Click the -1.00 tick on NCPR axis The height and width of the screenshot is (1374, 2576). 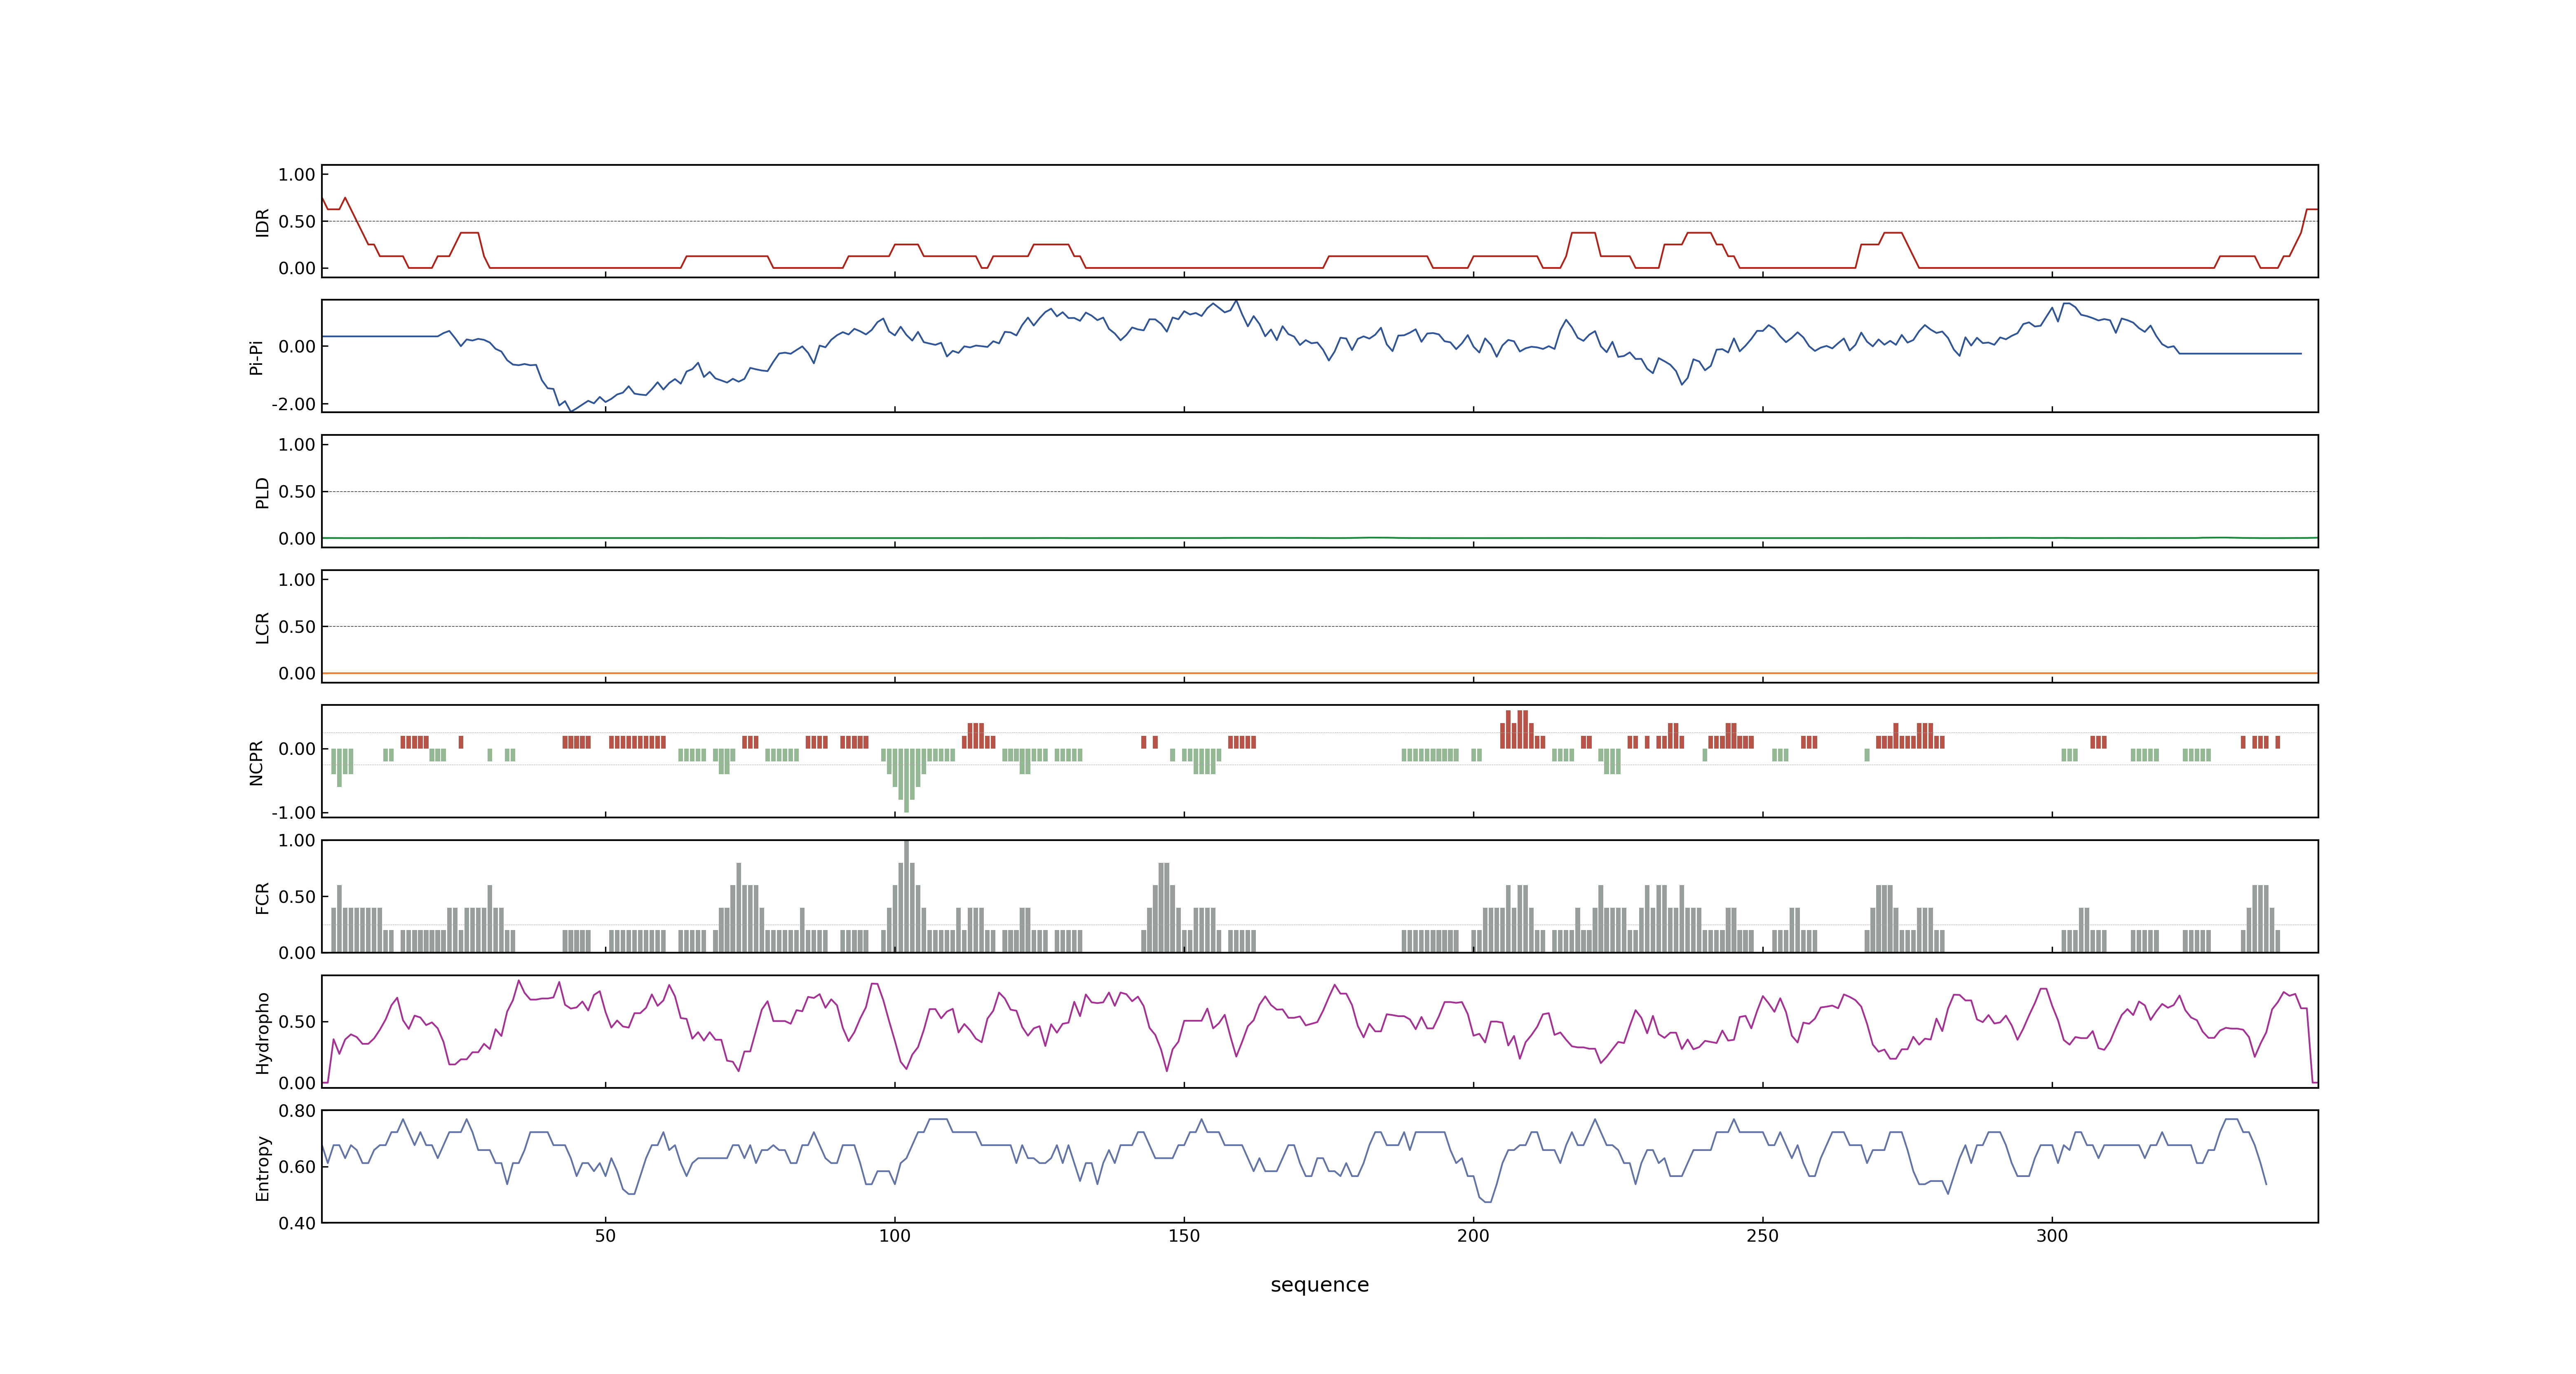click(293, 813)
